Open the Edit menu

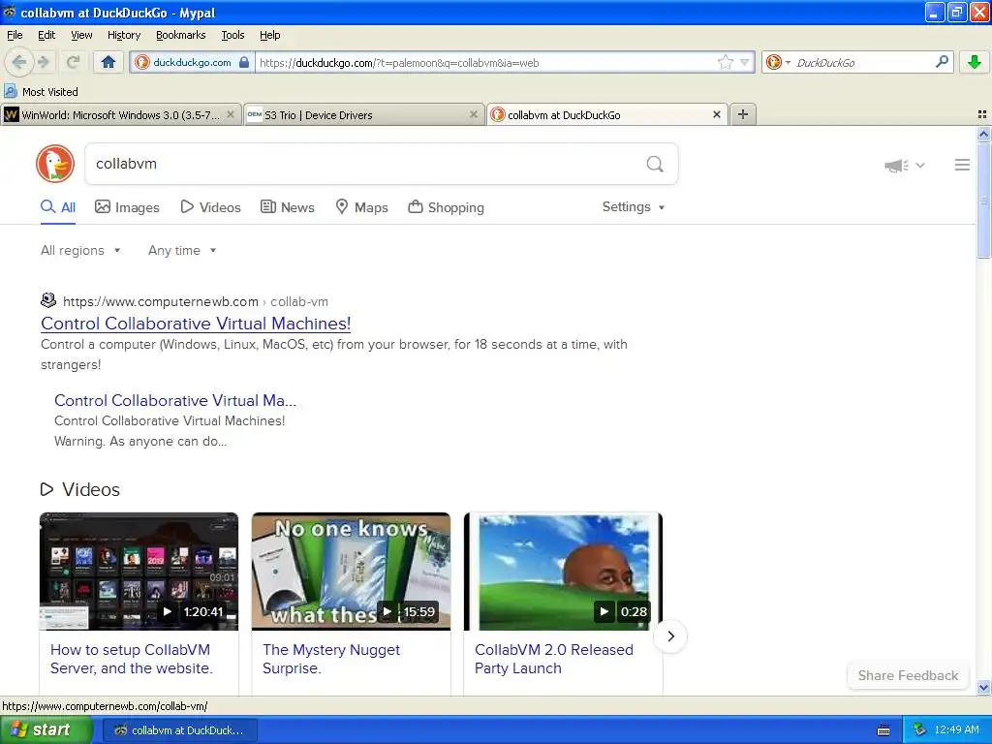point(46,35)
